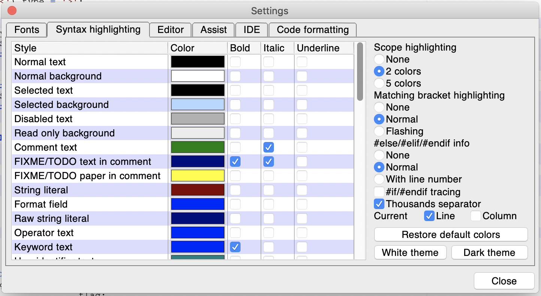Switch to the Fonts tab
541x296 pixels.
click(27, 30)
